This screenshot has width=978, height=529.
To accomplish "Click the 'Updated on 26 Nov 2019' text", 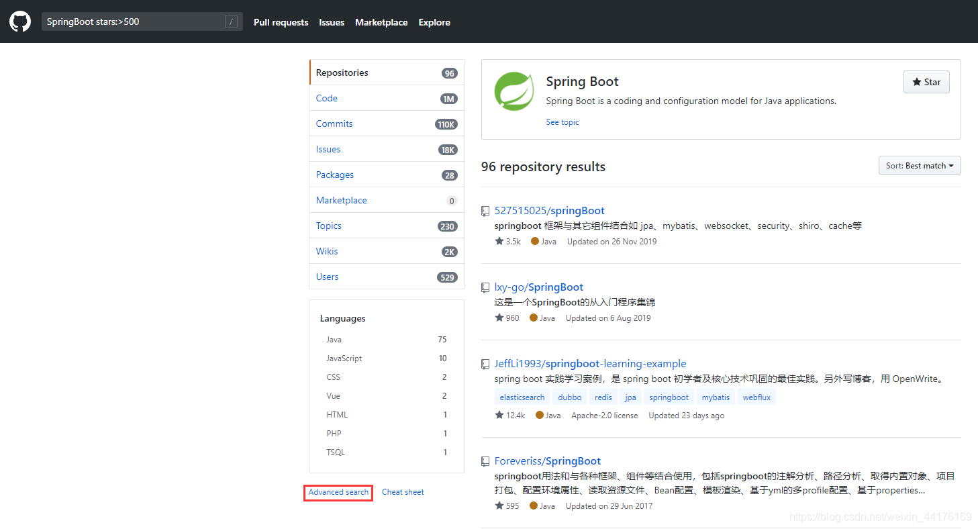I will coord(612,242).
